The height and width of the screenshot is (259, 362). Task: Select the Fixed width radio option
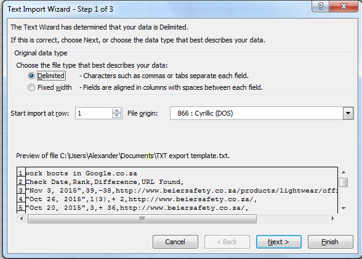(x=31, y=87)
